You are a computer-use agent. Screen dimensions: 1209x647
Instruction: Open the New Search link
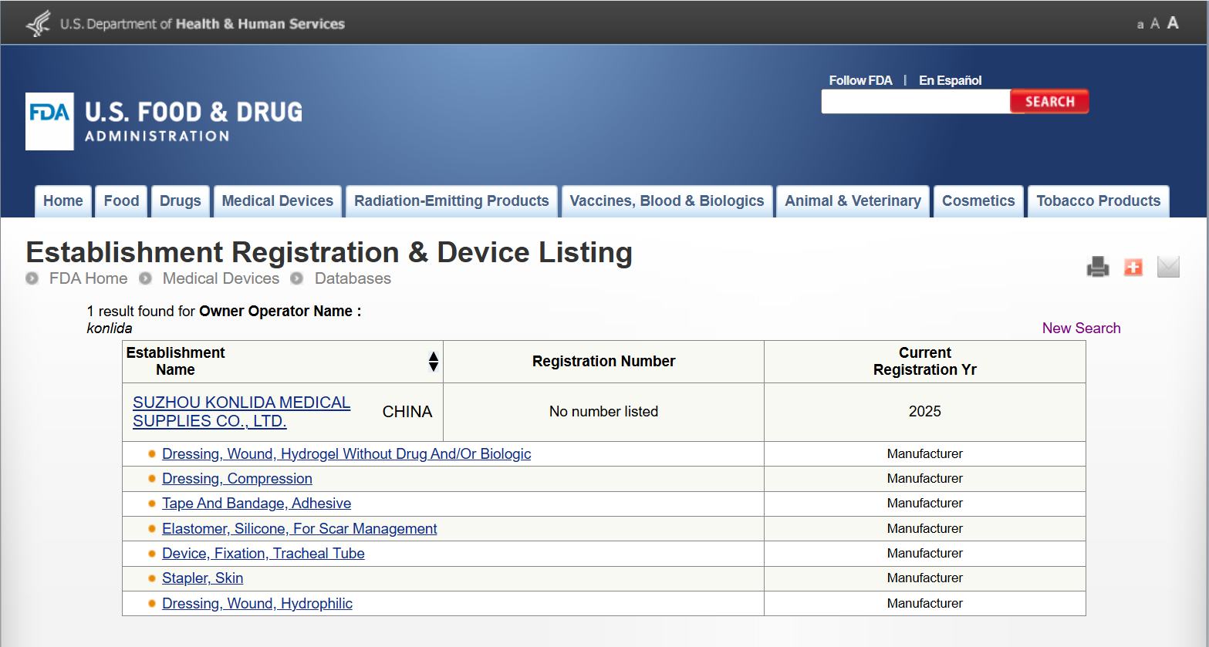(1081, 329)
